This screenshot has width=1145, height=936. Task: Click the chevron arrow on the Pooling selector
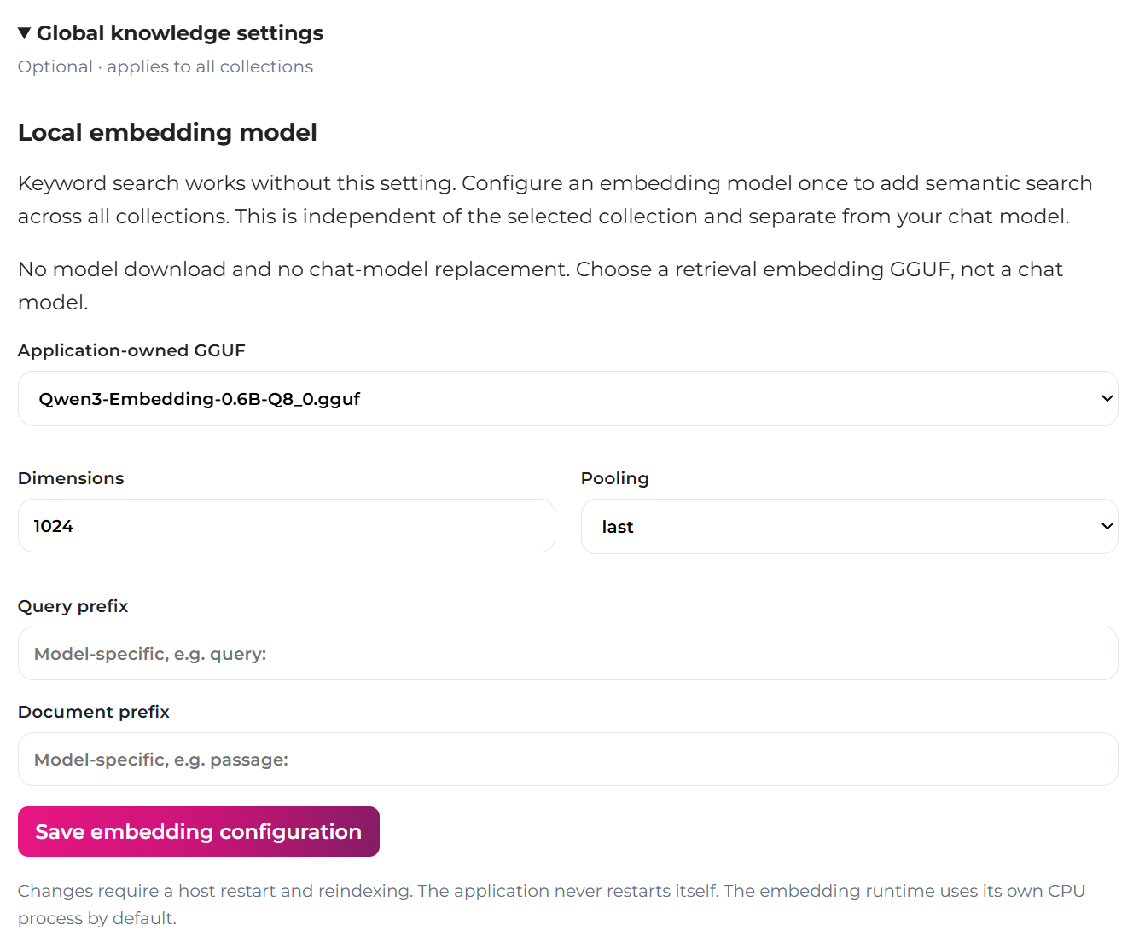click(1107, 527)
